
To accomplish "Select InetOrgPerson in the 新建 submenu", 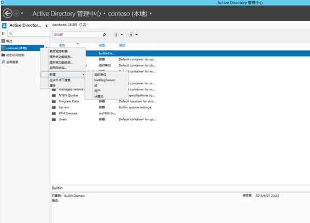I will coord(105,80).
